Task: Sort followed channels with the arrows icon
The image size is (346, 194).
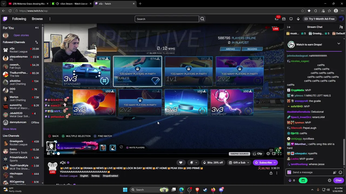Action: 36,42
